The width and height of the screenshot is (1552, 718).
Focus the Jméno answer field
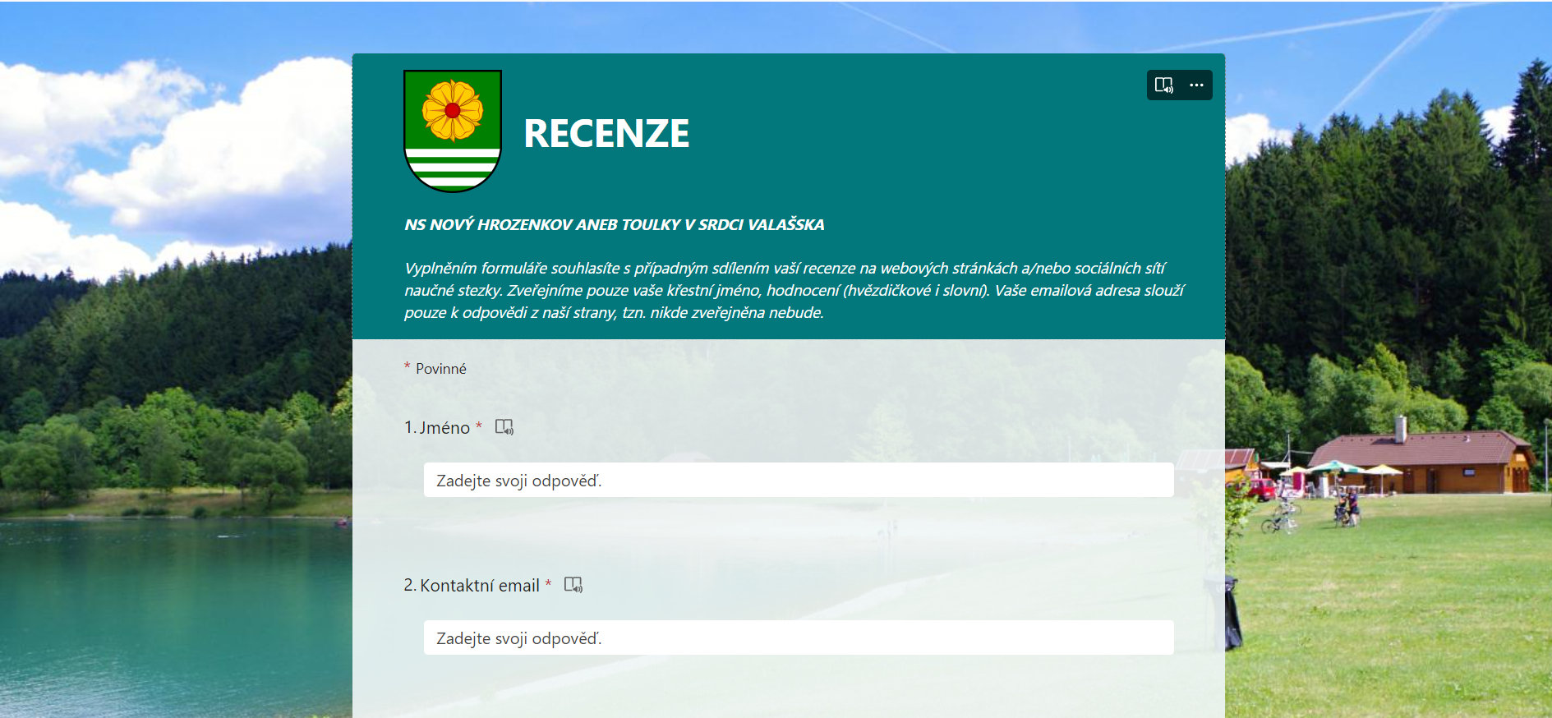[798, 481]
